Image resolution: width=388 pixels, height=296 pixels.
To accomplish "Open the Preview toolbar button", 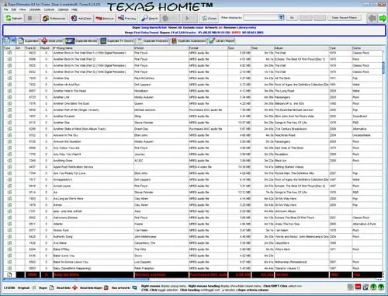I will 126,19.
